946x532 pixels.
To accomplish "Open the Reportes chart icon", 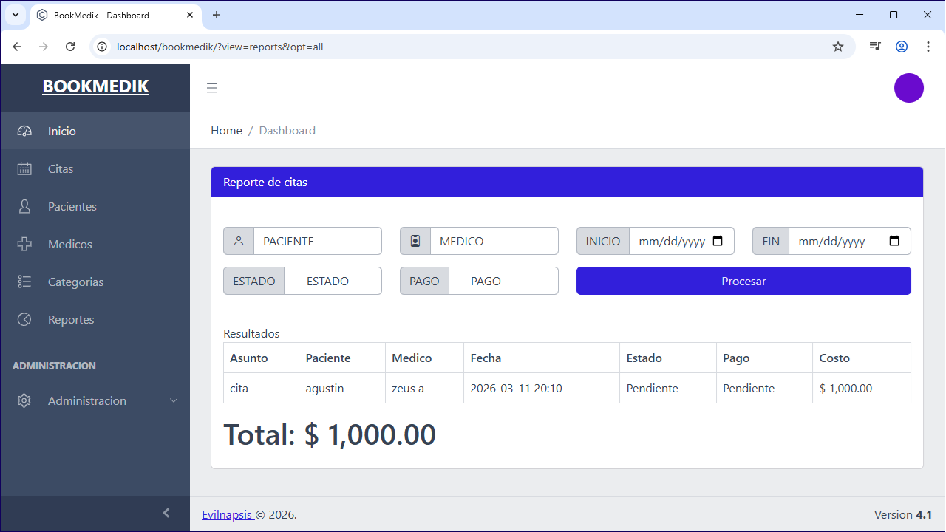I will click(x=24, y=319).
